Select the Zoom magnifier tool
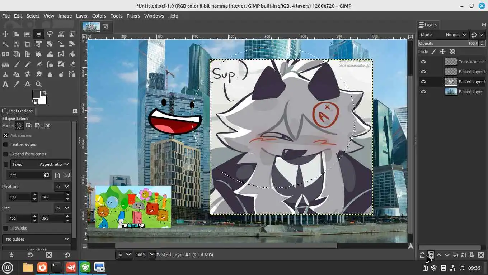Image resolution: width=488 pixels, height=275 pixels. (x=39, y=85)
